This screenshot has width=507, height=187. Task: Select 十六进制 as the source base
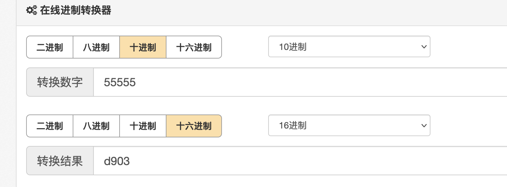pos(194,47)
